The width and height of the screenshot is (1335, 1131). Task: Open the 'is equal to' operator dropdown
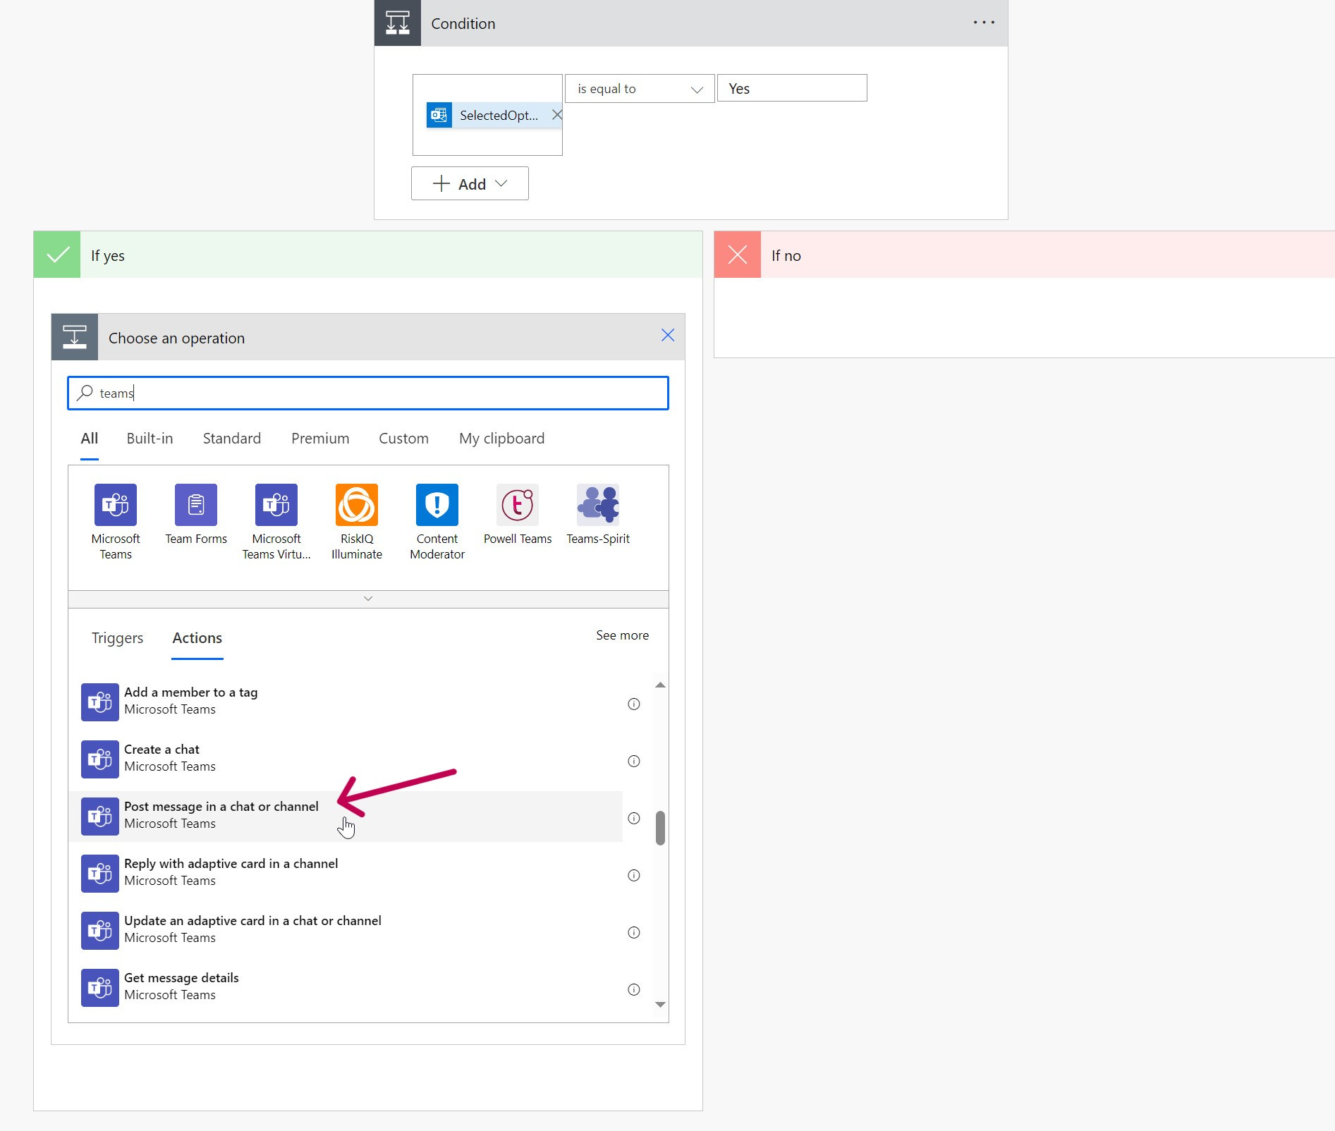tap(640, 89)
